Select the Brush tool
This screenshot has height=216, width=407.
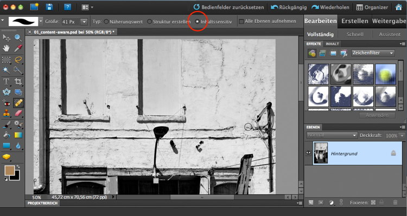6,125
